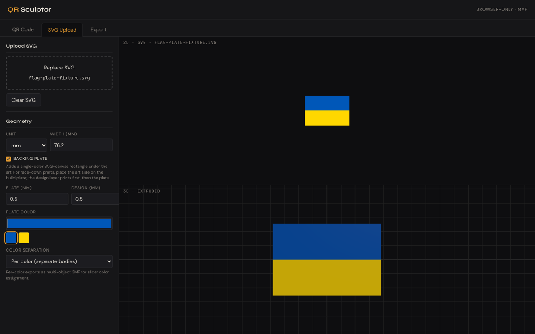
Task: Click the Geometry section heading
Action: click(x=19, y=121)
